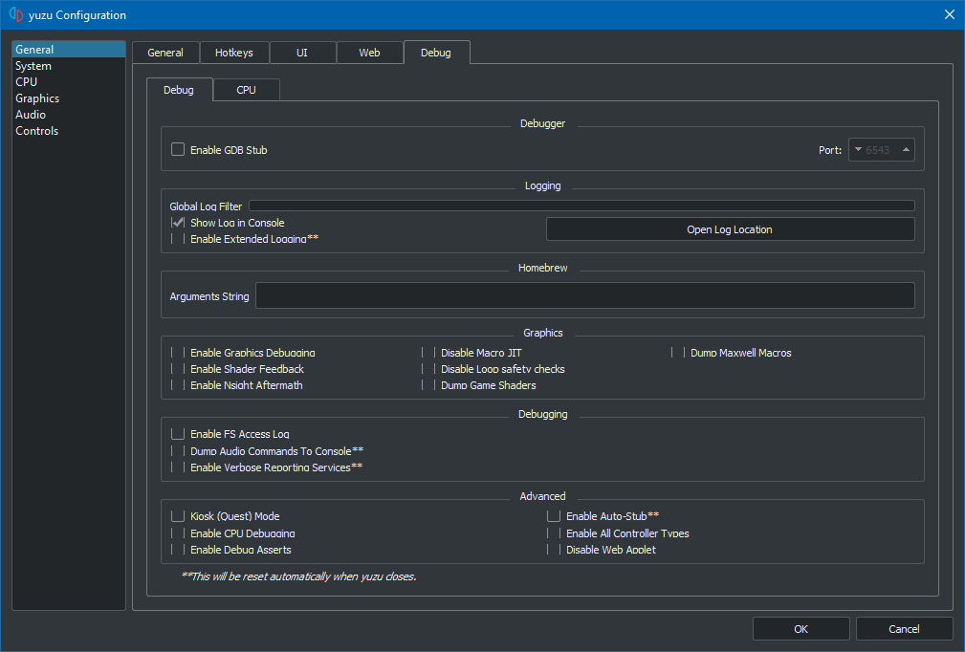Select Graphics in the sidebar

(x=37, y=98)
